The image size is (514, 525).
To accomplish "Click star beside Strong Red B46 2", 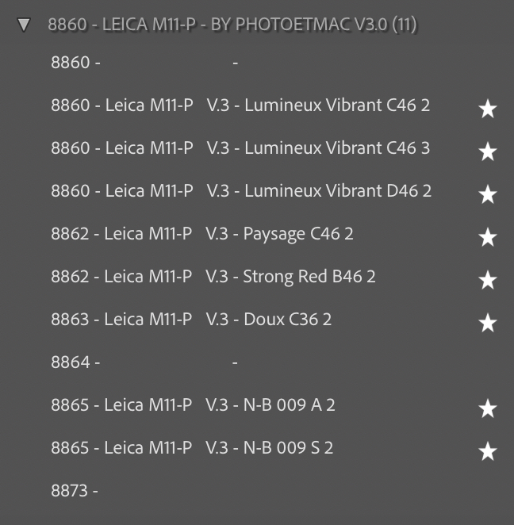I will (488, 280).
